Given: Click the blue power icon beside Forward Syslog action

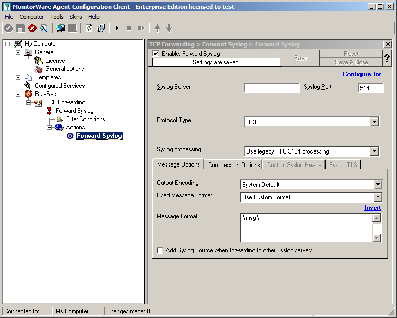Looking at the screenshot, I should (70, 136).
